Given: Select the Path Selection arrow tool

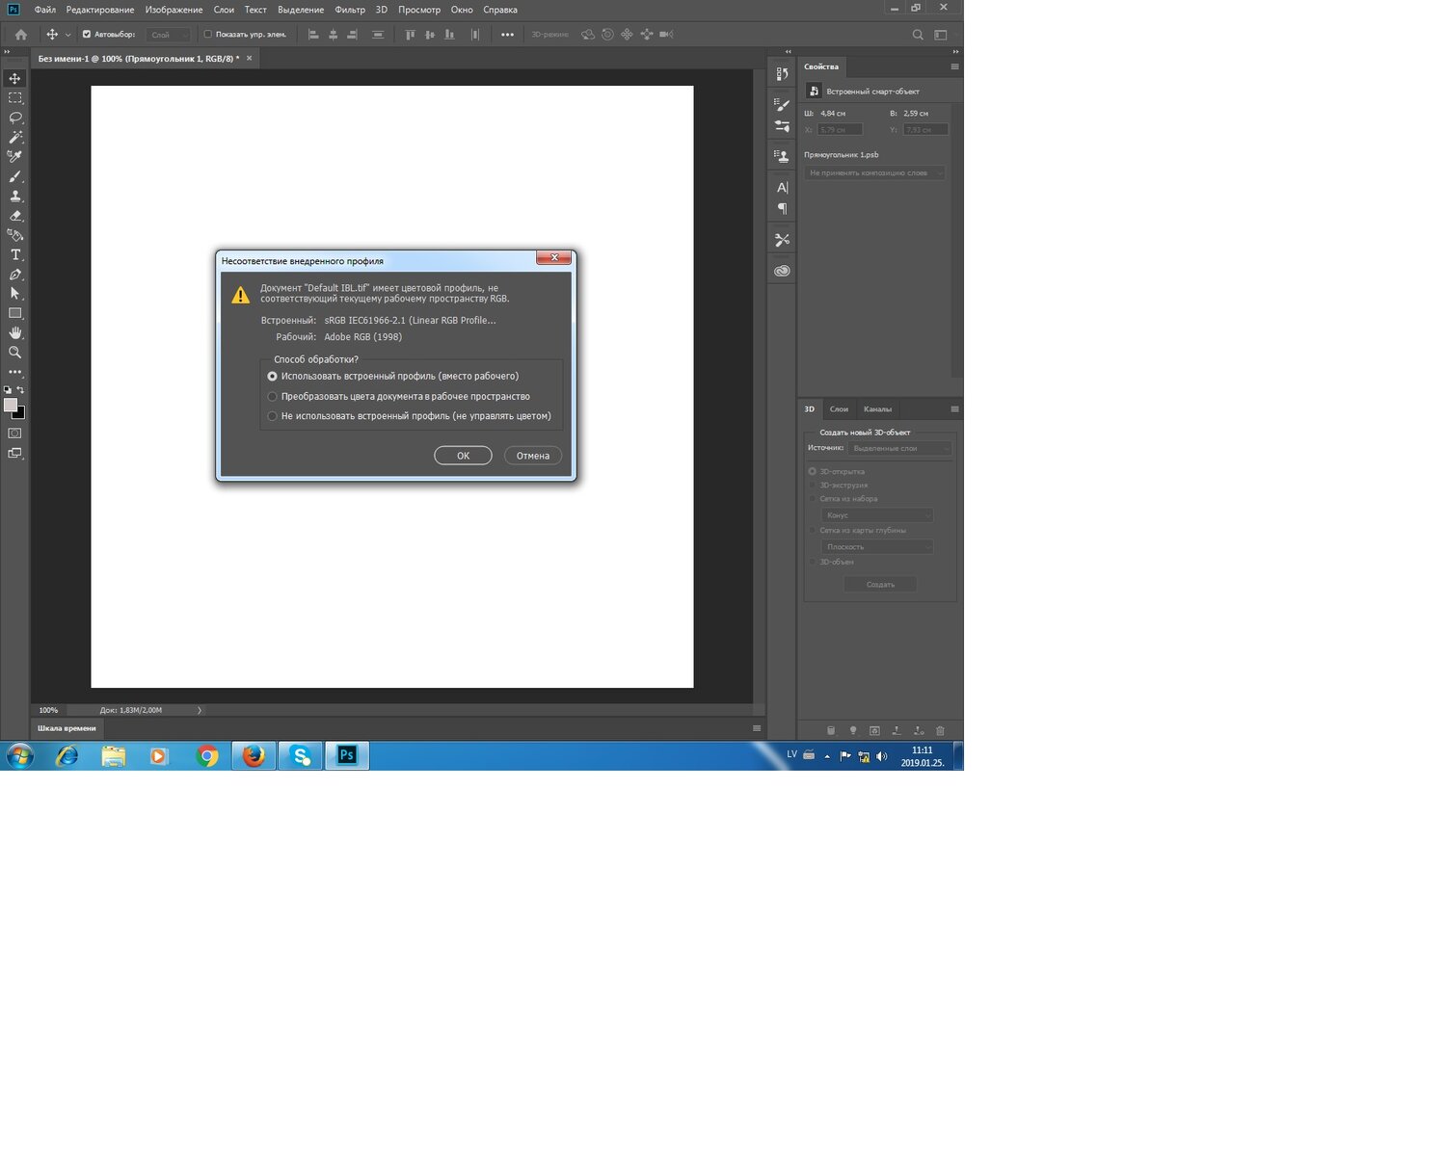Looking at the screenshot, I should 14,294.
